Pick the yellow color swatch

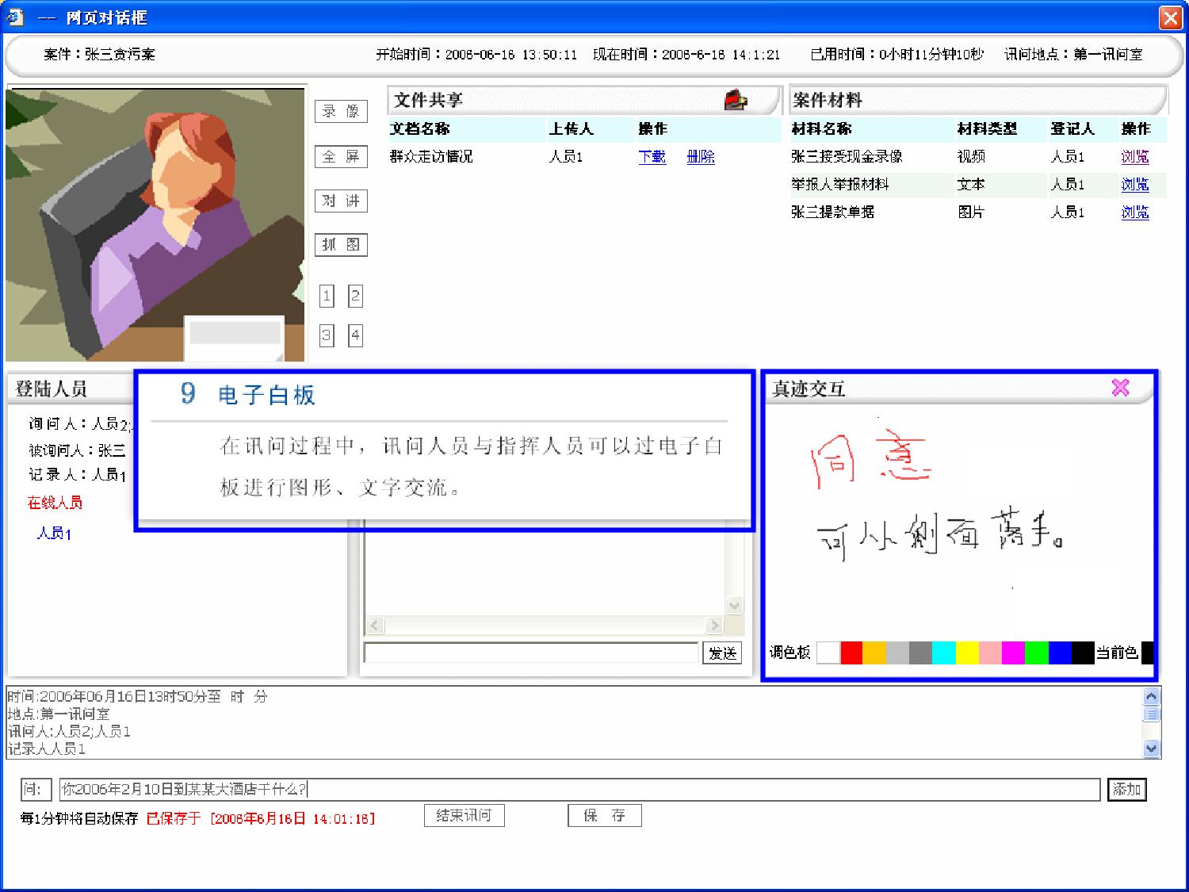[x=967, y=653]
